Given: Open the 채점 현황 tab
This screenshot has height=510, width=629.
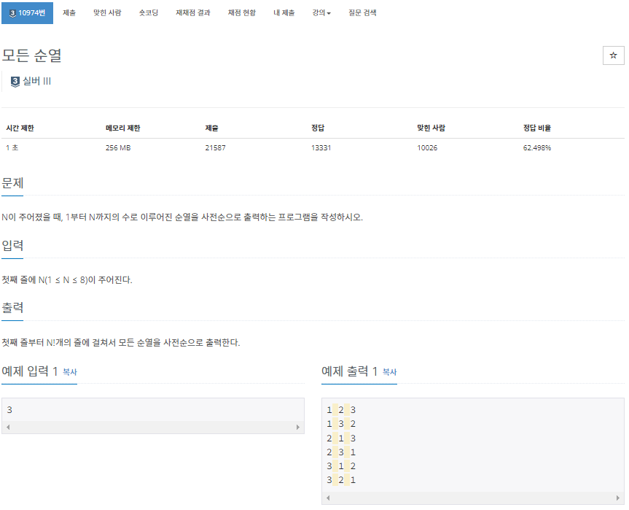Looking at the screenshot, I should point(241,13).
